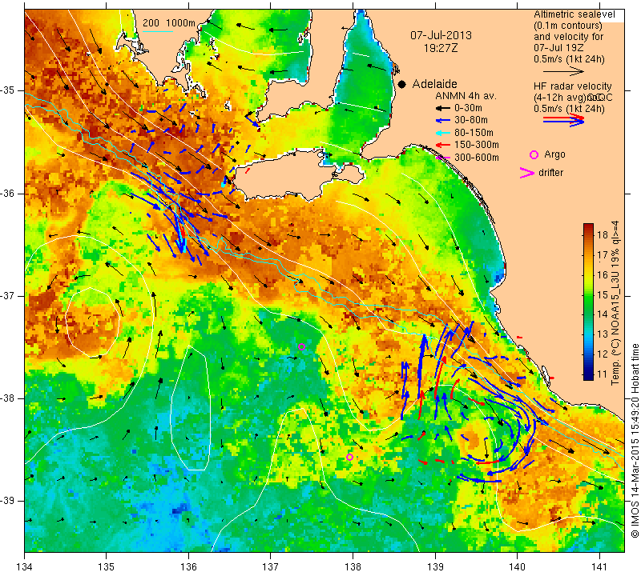The width and height of the screenshot is (641, 576).
Task: Click the '150-300m' depth label
Action: (477, 145)
